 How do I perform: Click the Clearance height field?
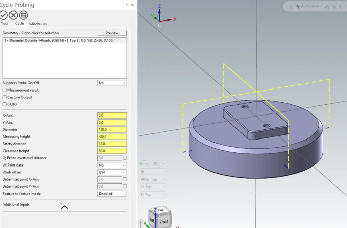(x=112, y=151)
